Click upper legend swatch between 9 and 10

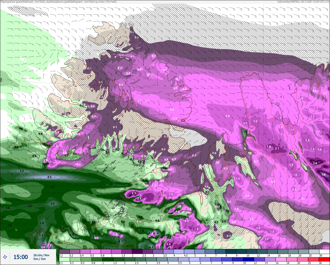point(241,251)
